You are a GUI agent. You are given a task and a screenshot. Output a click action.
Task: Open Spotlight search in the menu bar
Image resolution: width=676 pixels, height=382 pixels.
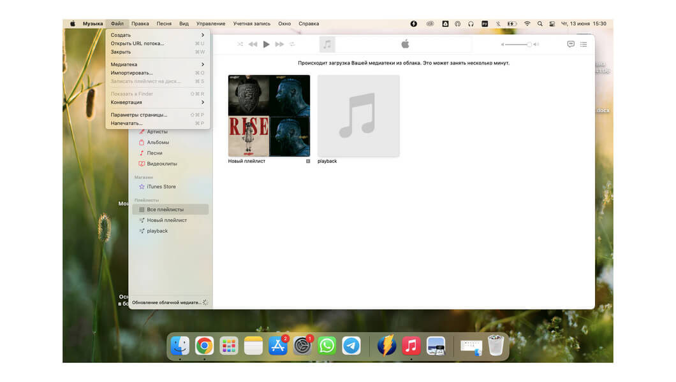click(540, 23)
